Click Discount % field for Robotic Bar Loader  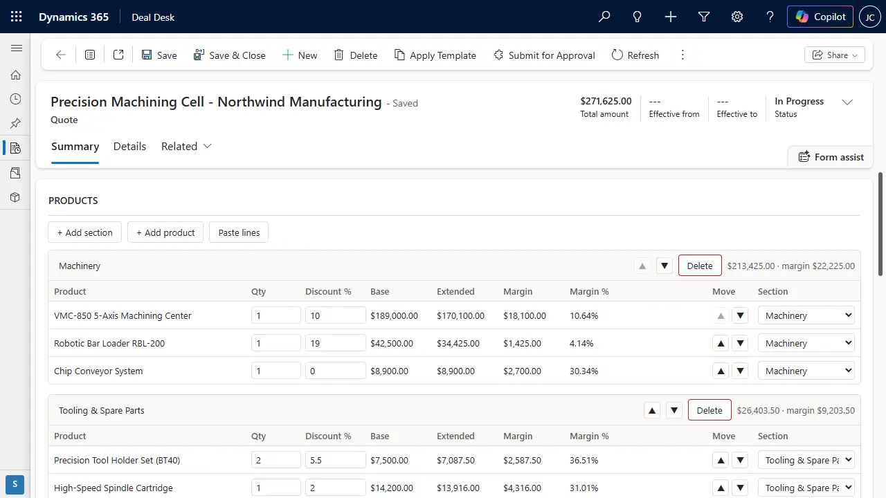tap(336, 343)
